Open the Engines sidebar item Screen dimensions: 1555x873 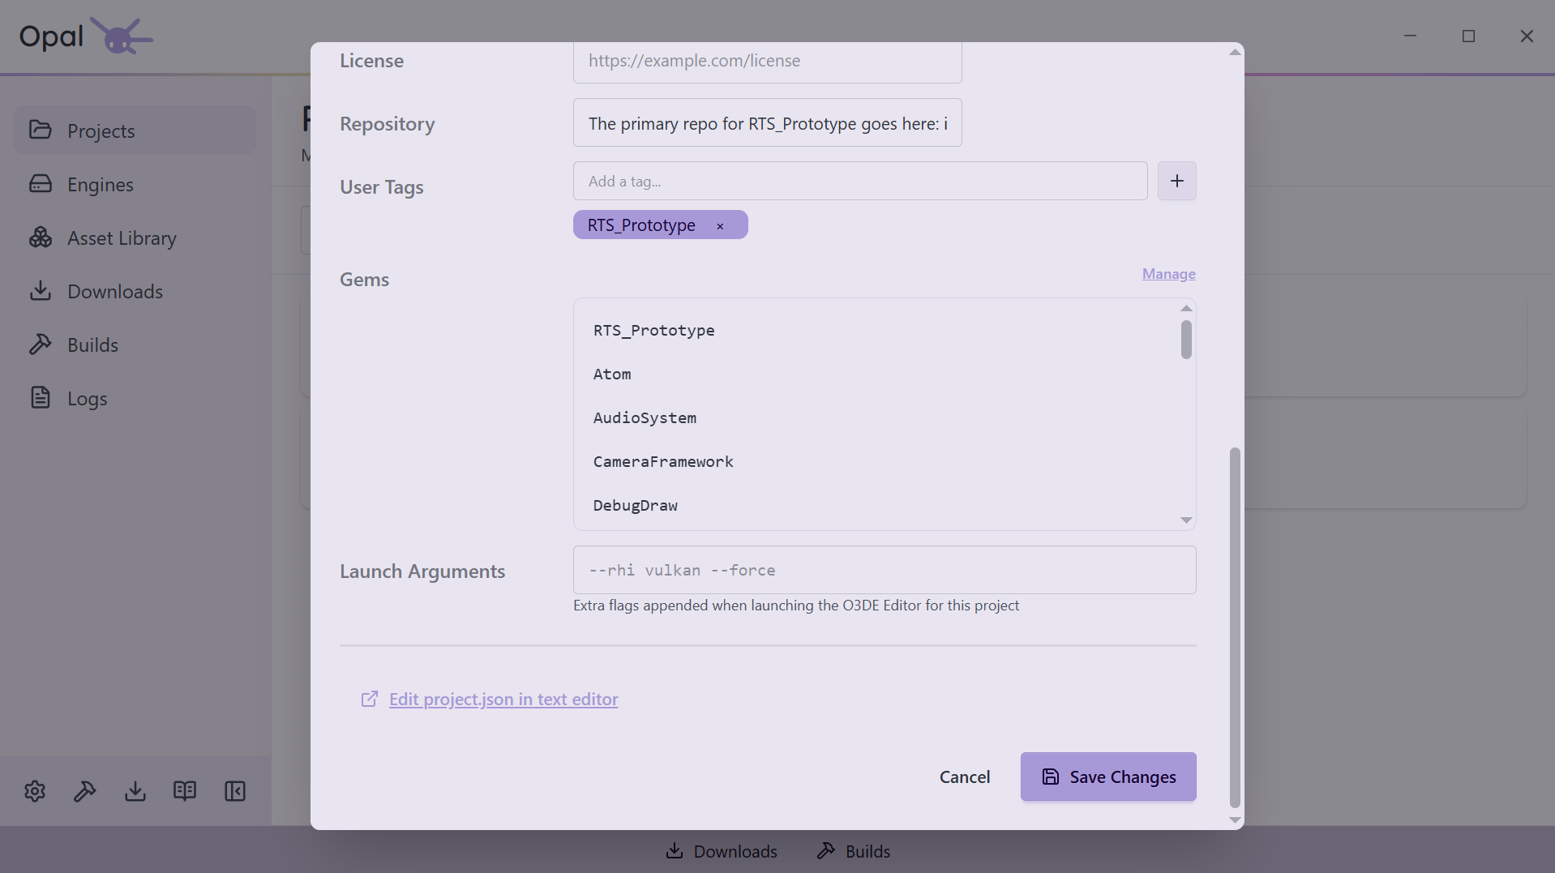[135, 184]
